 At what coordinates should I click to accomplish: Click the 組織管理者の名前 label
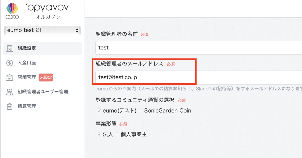click(117, 34)
